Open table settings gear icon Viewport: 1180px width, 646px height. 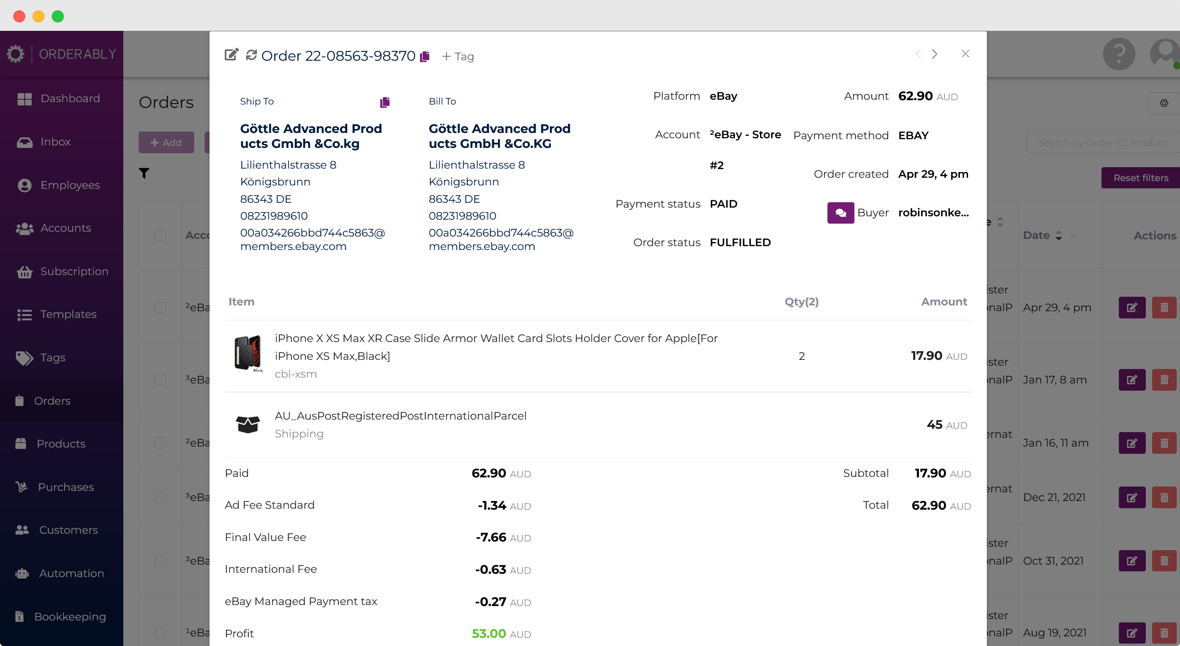(1164, 103)
